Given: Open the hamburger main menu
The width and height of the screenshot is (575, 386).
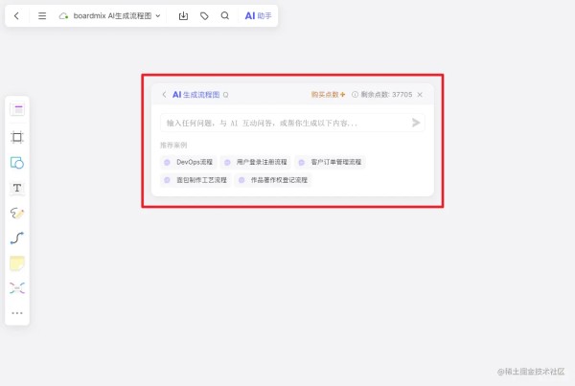Looking at the screenshot, I should 42,15.
